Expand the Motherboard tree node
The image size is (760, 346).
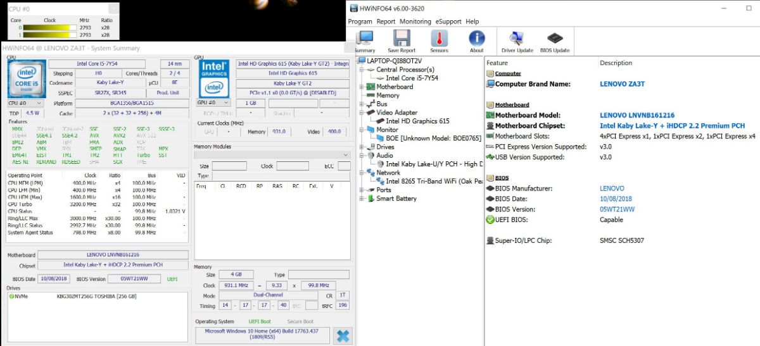362,87
